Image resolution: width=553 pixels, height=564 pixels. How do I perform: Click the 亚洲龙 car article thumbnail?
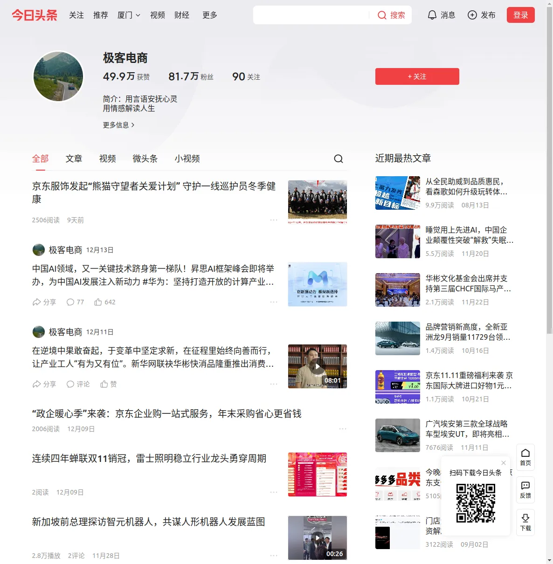(x=398, y=338)
